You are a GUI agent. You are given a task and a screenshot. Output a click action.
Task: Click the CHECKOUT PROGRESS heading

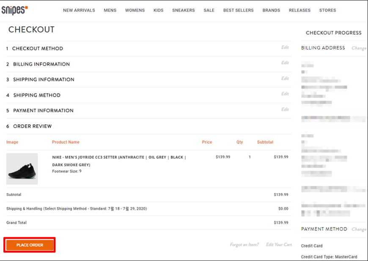click(x=334, y=33)
